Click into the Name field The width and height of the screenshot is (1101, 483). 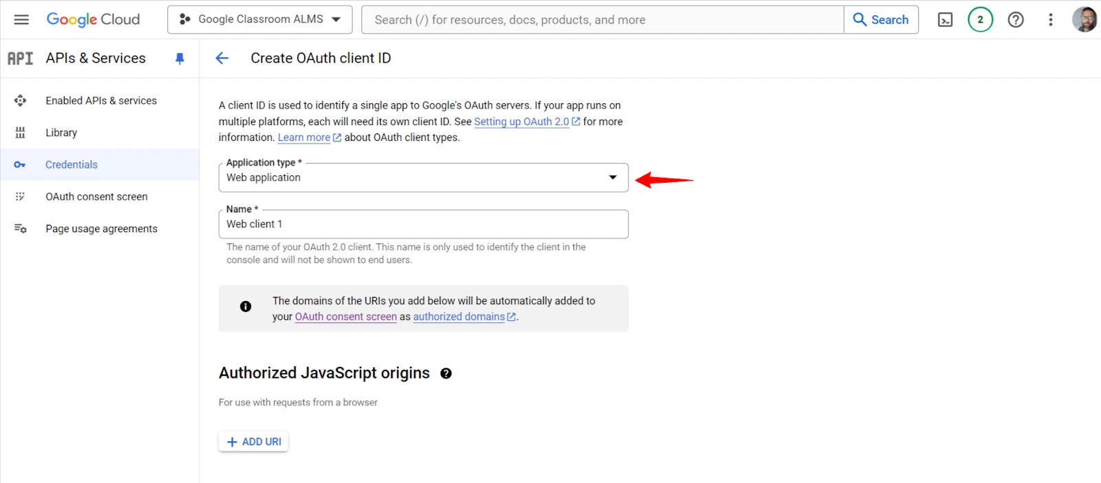423,224
